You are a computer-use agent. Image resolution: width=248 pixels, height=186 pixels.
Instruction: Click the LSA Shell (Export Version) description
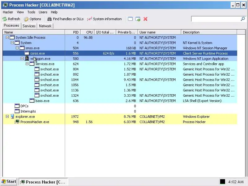coord(202,101)
